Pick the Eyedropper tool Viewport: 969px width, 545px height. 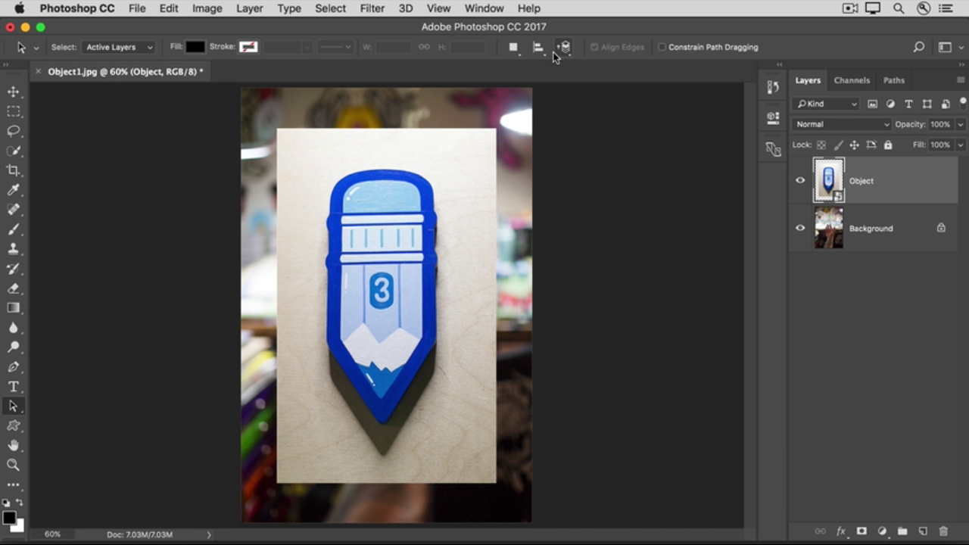click(14, 190)
